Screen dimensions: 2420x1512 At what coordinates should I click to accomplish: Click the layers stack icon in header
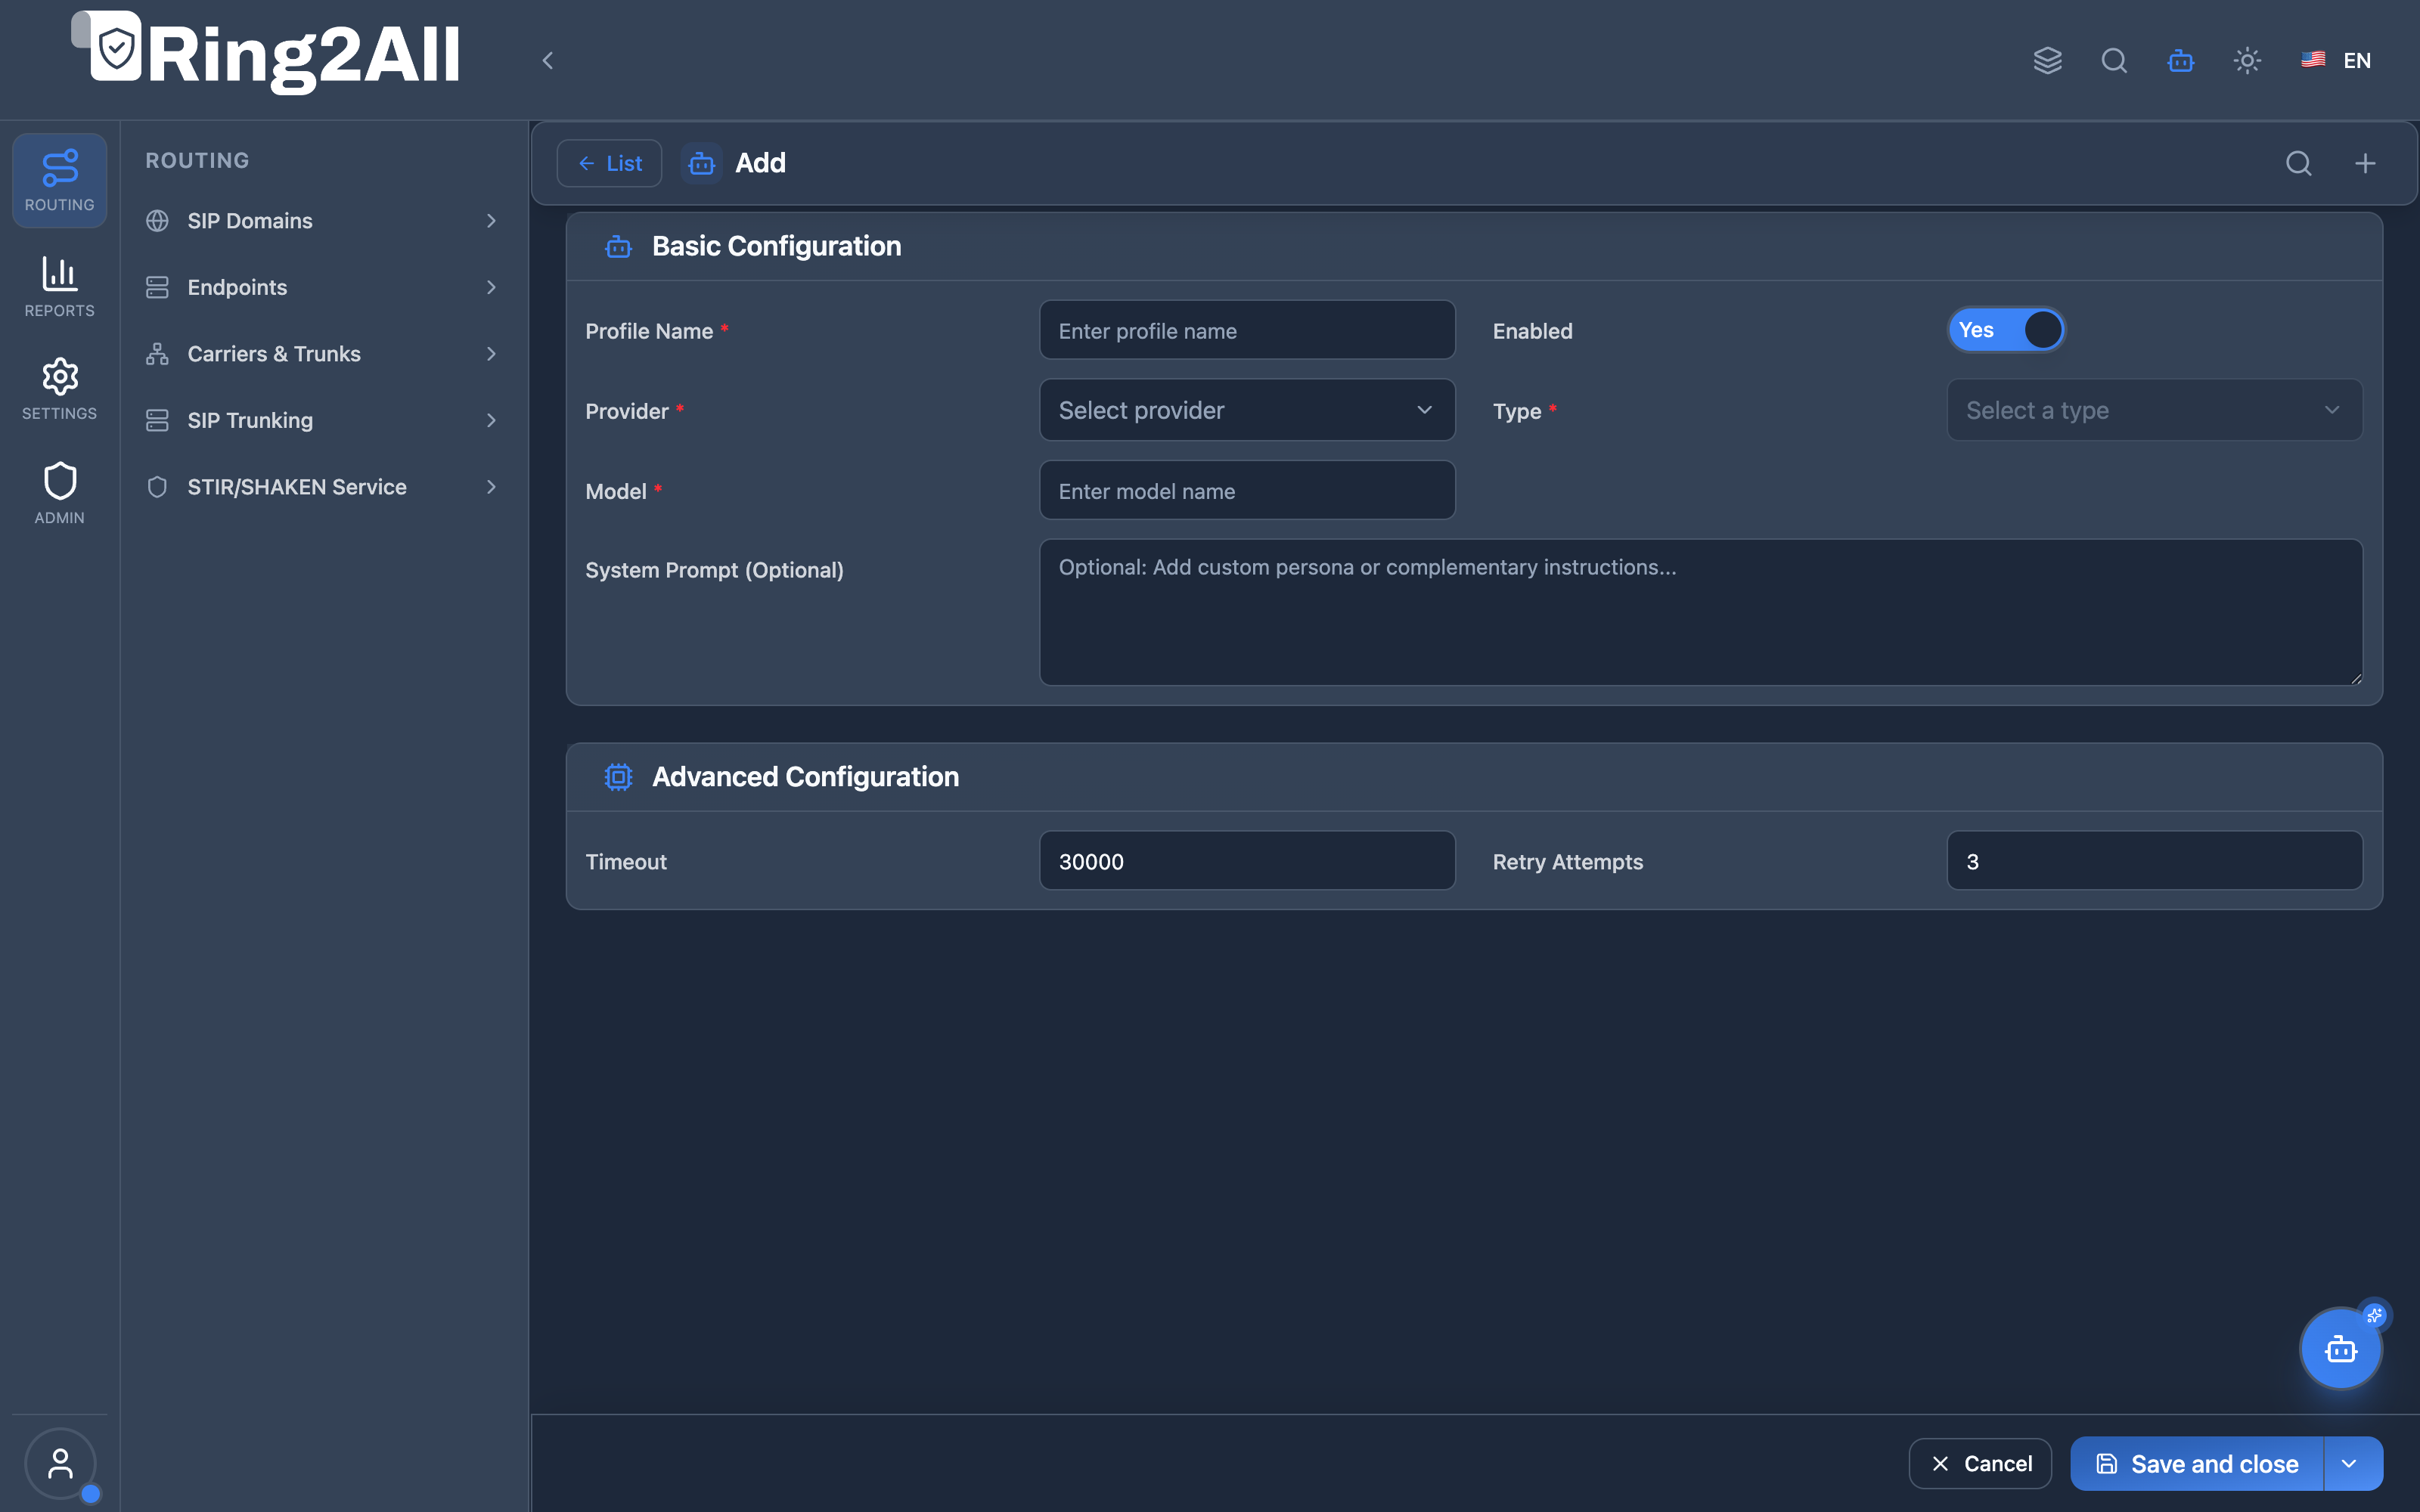click(x=2047, y=60)
